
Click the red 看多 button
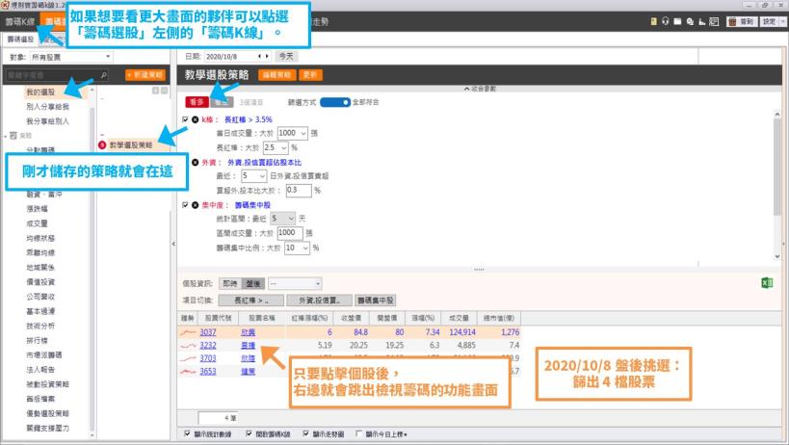pyautogui.click(x=197, y=102)
